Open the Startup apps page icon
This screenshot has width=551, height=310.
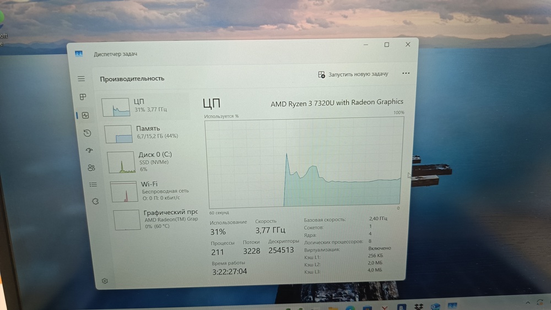89,150
